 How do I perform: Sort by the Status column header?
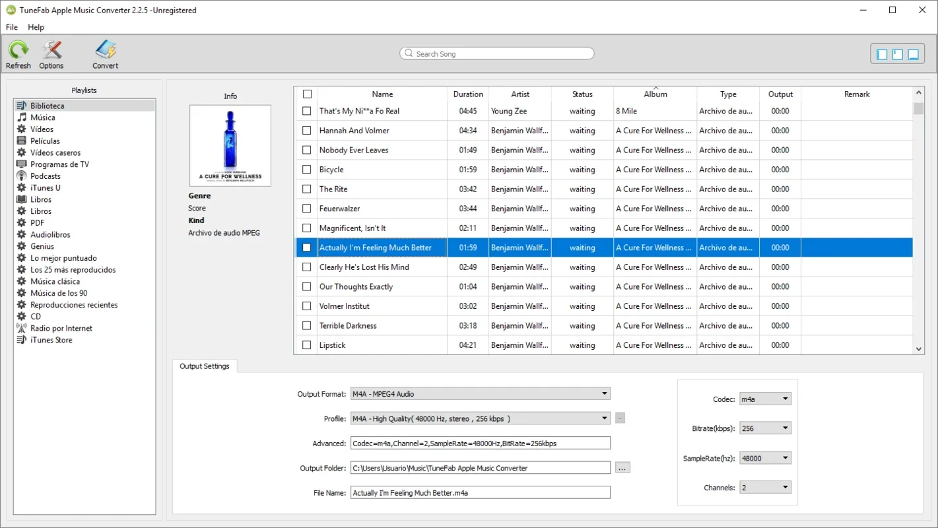point(582,94)
